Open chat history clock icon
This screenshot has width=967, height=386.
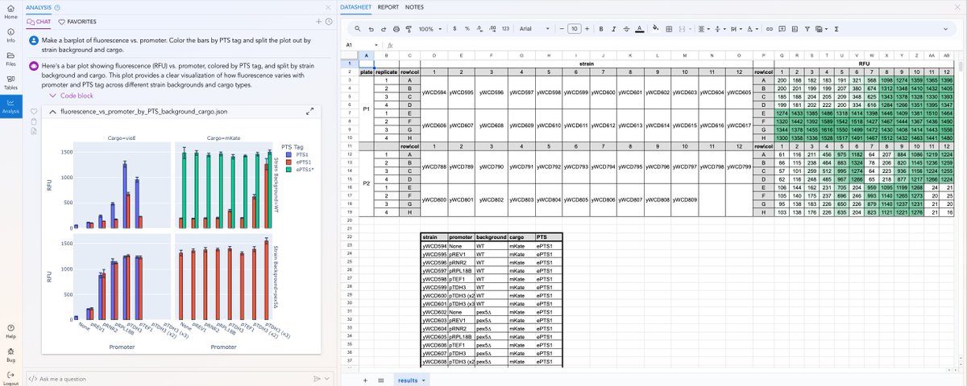pos(329,21)
